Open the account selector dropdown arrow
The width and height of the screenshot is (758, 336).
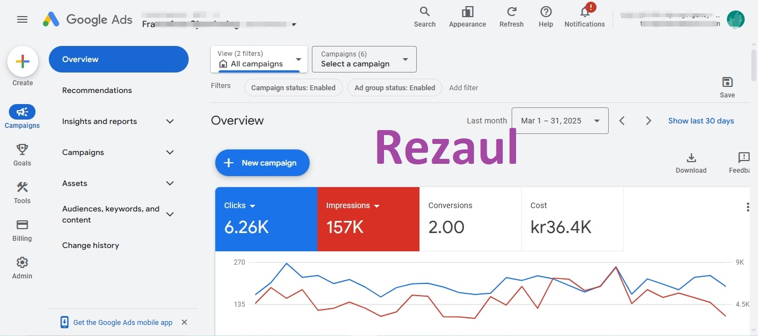pyautogui.click(x=294, y=24)
